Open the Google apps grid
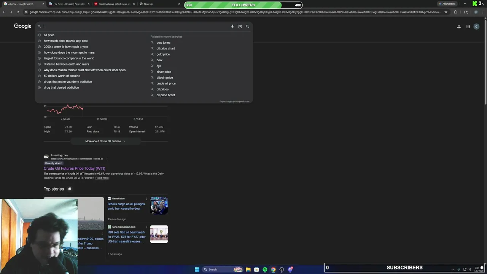This screenshot has width=487, height=274. [468, 27]
